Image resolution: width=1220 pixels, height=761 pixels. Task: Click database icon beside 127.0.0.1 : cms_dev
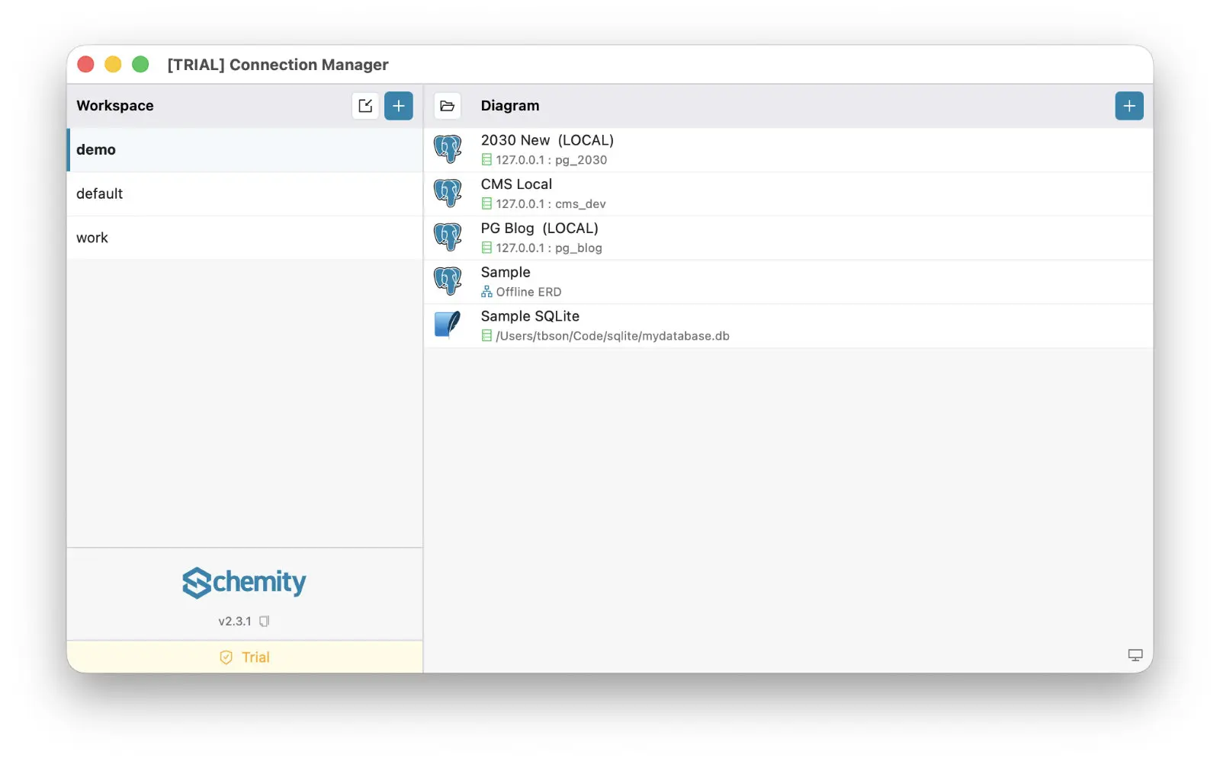(486, 204)
